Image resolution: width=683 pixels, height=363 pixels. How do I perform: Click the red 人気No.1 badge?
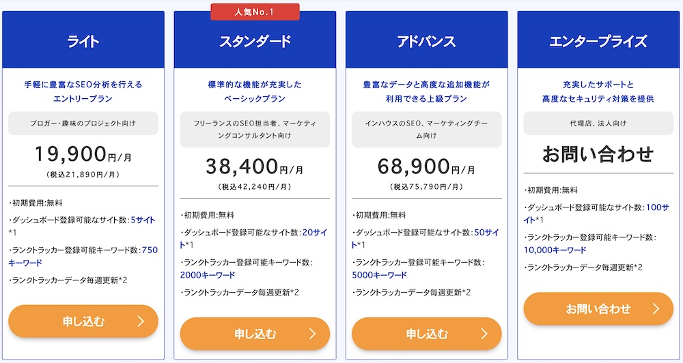[255, 12]
